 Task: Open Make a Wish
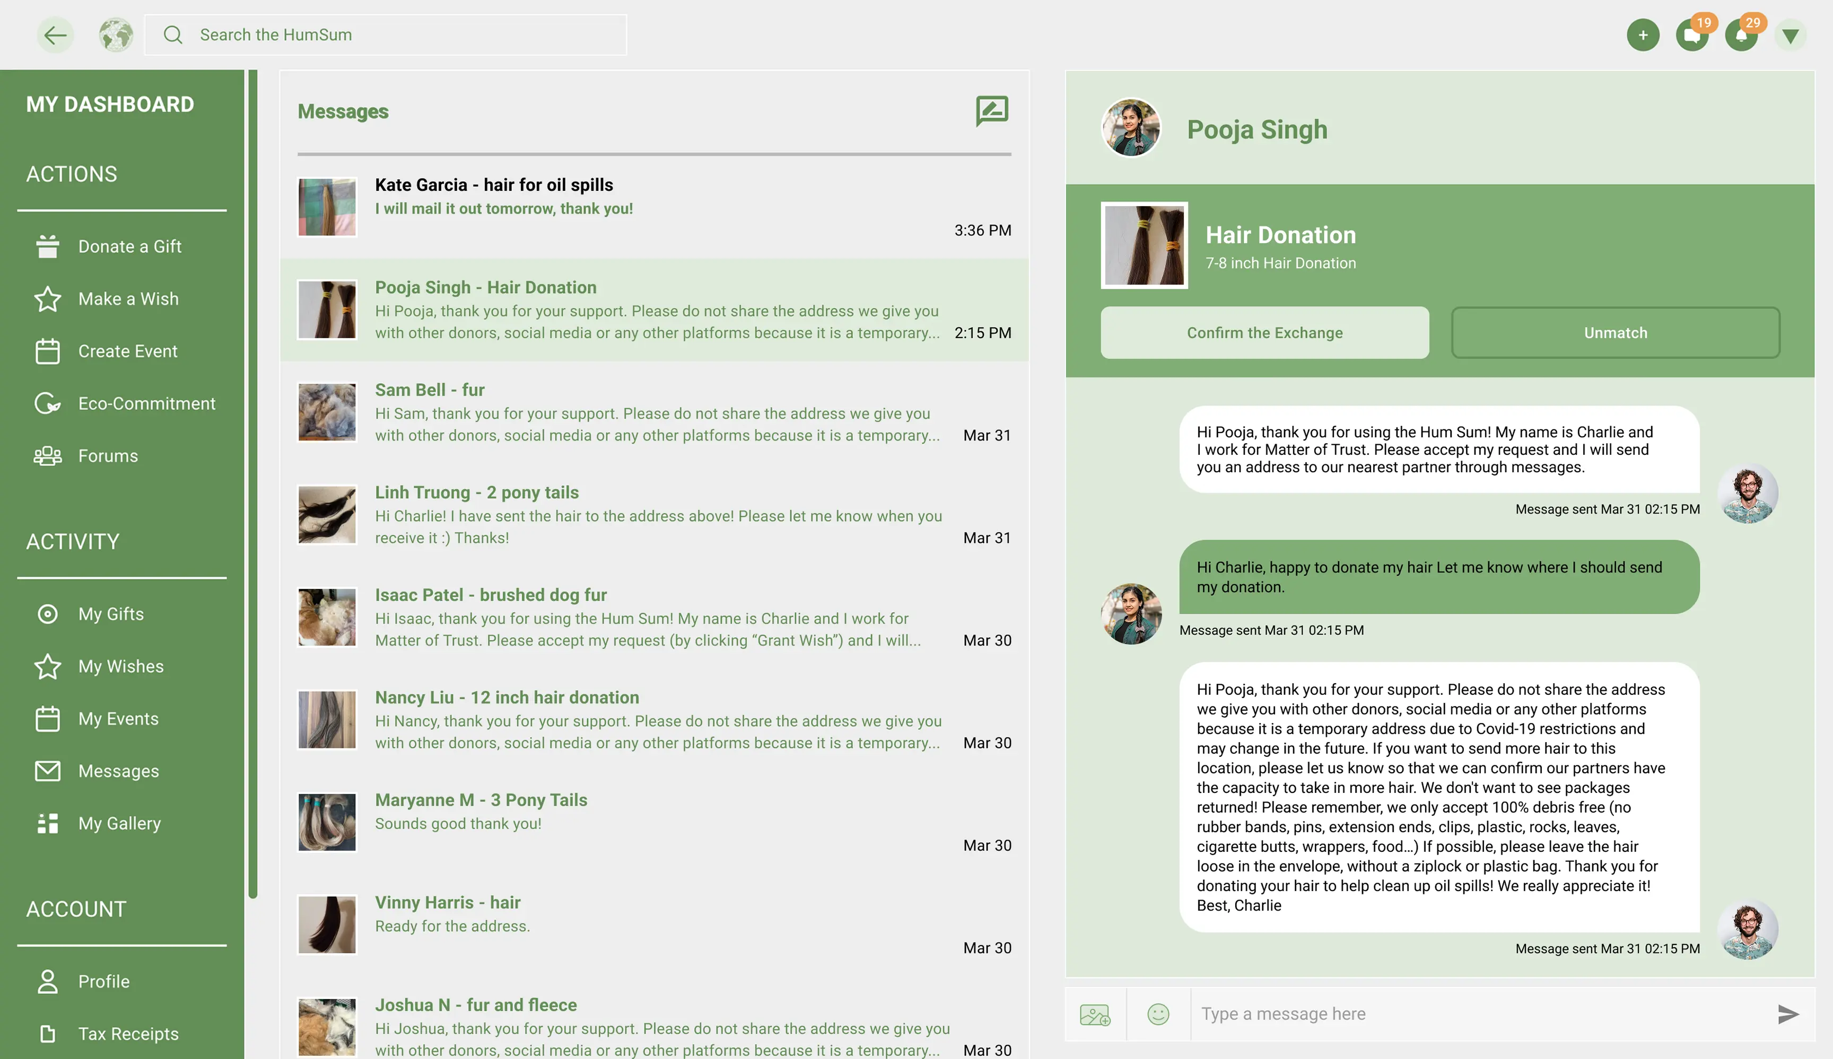pos(128,299)
